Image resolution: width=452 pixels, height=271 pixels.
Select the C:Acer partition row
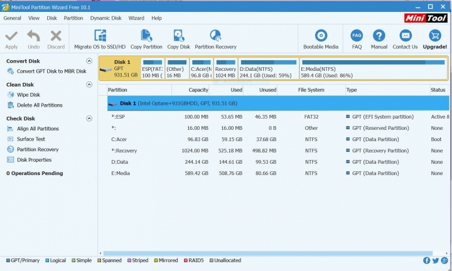tap(278, 139)
